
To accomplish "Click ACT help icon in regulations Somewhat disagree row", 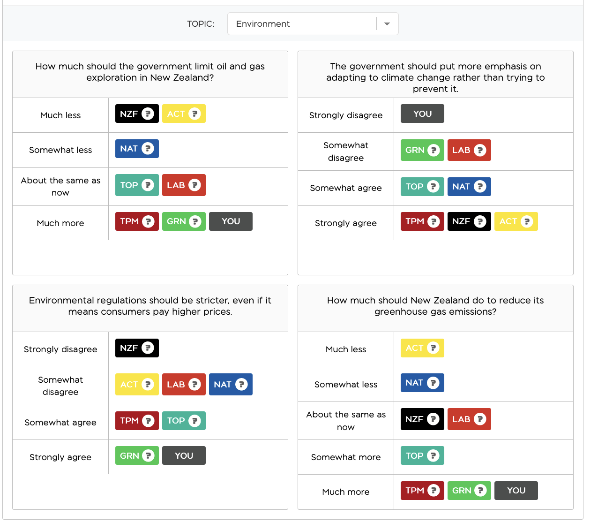I will (x=148, y=385).
